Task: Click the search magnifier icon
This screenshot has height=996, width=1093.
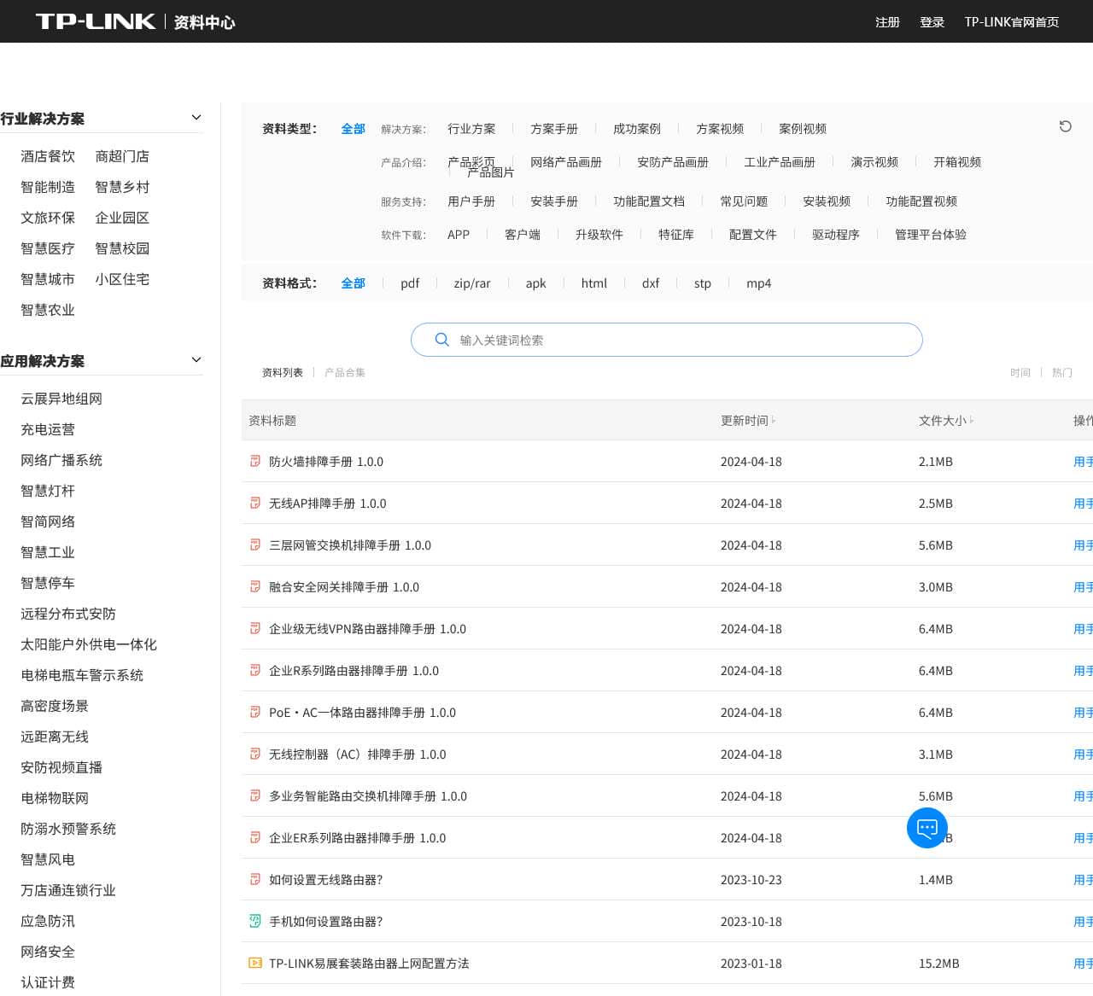Action: [x=441, y=340]
